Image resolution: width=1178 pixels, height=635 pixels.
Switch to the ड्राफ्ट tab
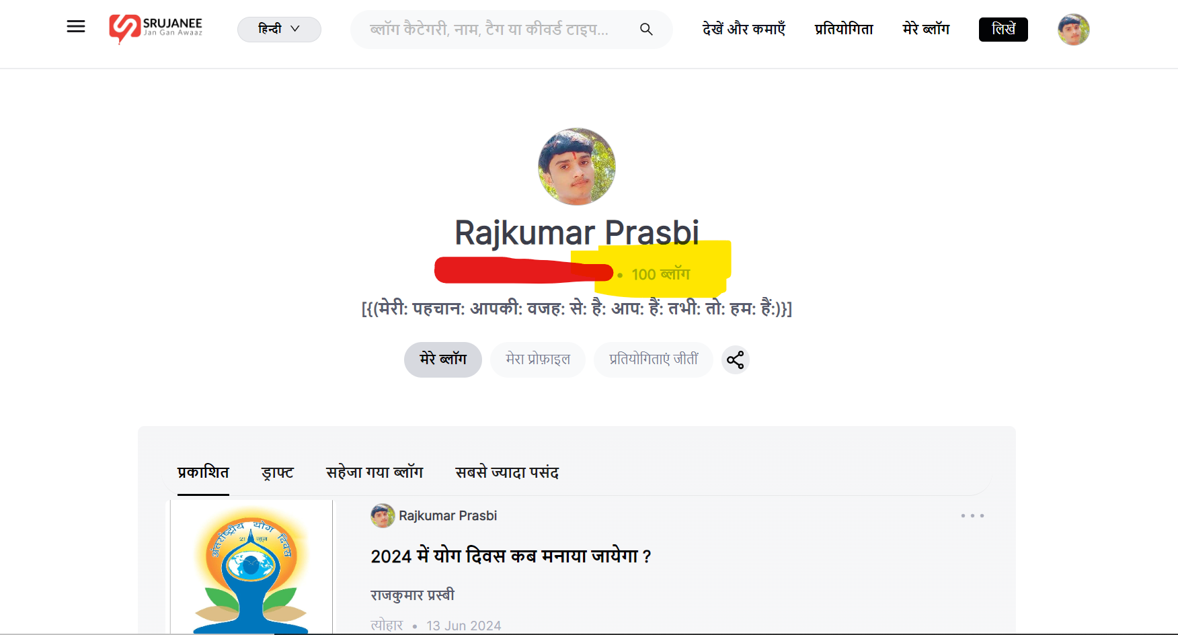278,472
